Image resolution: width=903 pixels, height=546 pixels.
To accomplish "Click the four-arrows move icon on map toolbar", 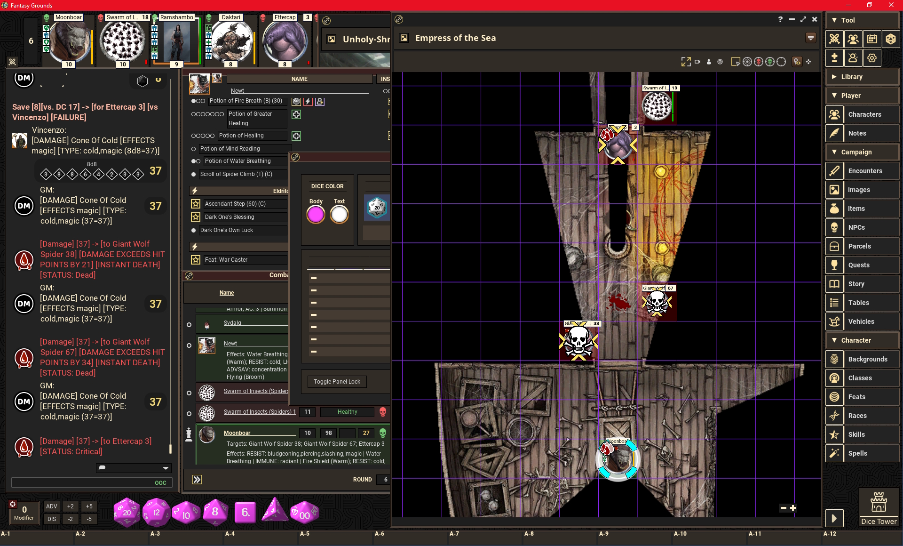I will point(808,62).
